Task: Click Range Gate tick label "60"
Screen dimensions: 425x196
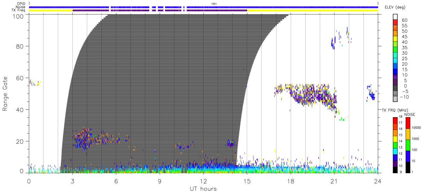Action: [x=20, y=78]
